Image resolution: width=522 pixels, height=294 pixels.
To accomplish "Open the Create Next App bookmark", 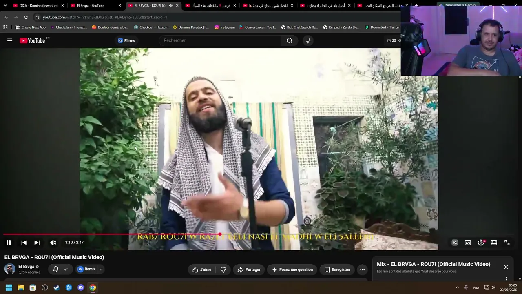I will (30, 27).
